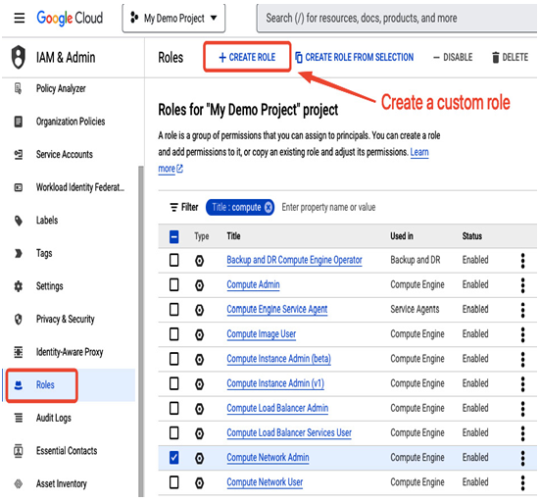Focus the Enter property name filter field
539x502 pixels.
pyautogui.click(x=328, y=207)
